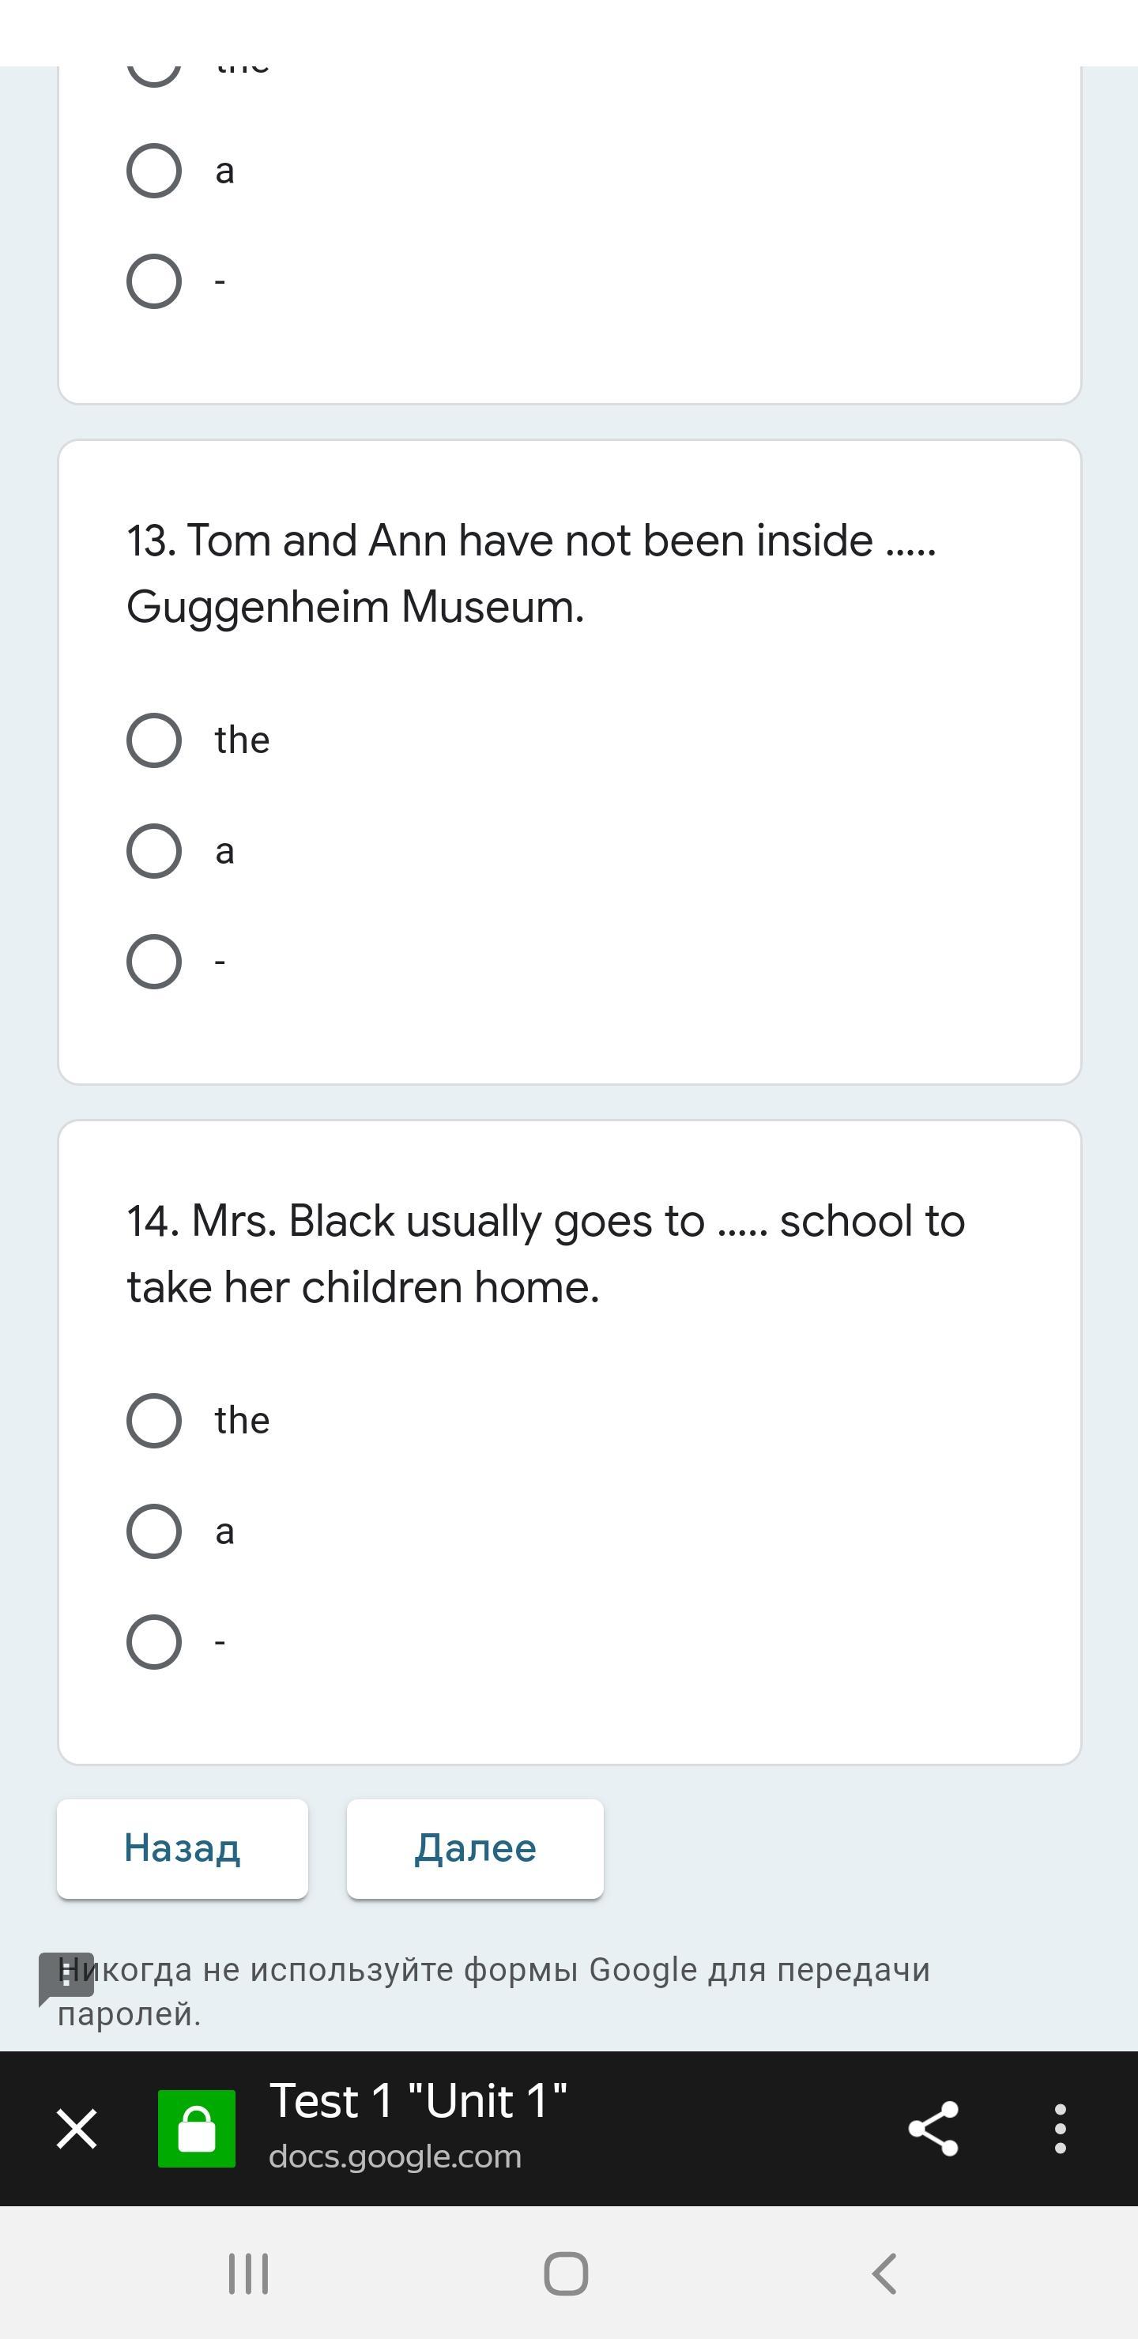Share the Test 1 Unit 1 page
This screenshot has height=2339, width=1138.
(x=933, y=2128)
